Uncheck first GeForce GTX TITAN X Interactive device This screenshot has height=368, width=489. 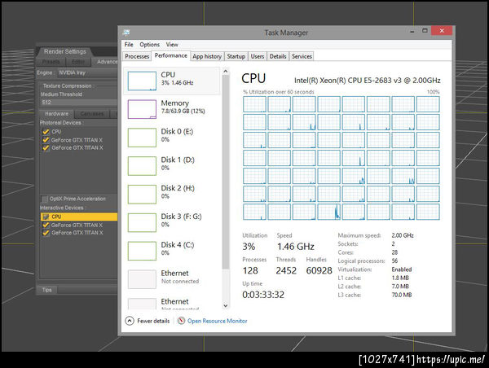[46, 225]
